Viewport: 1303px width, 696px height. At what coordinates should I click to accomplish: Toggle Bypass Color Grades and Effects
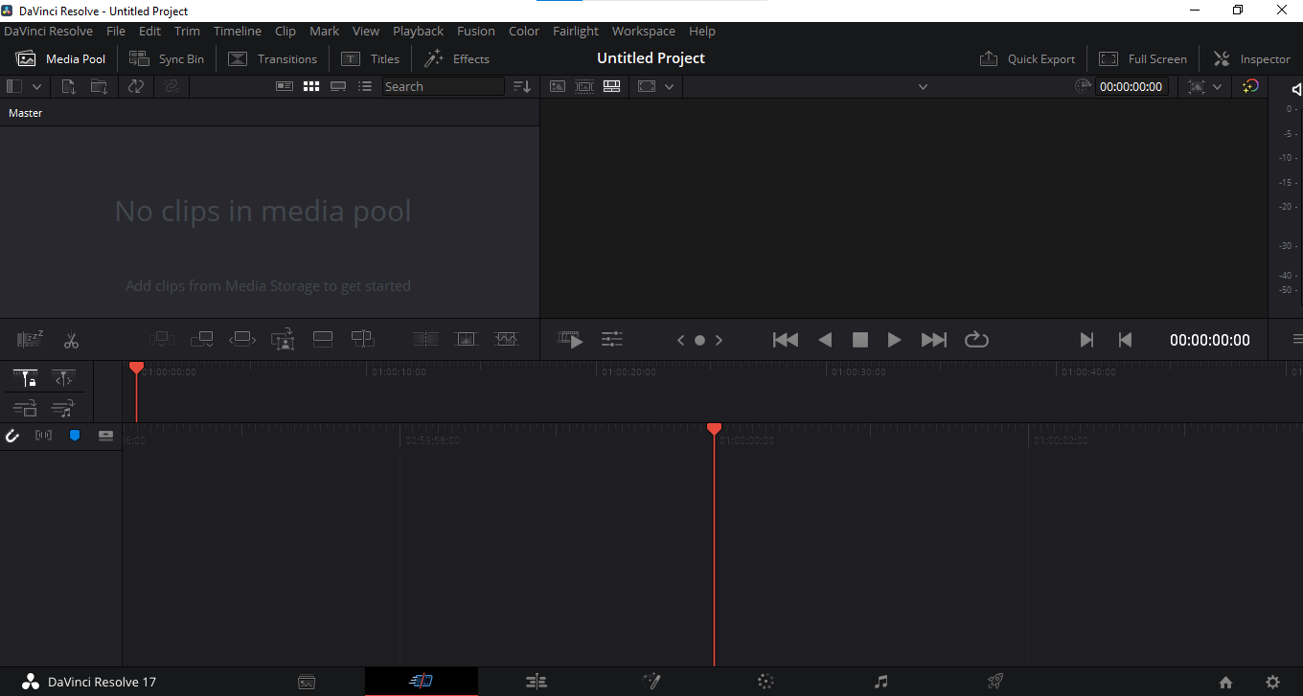pos(1250,86)
